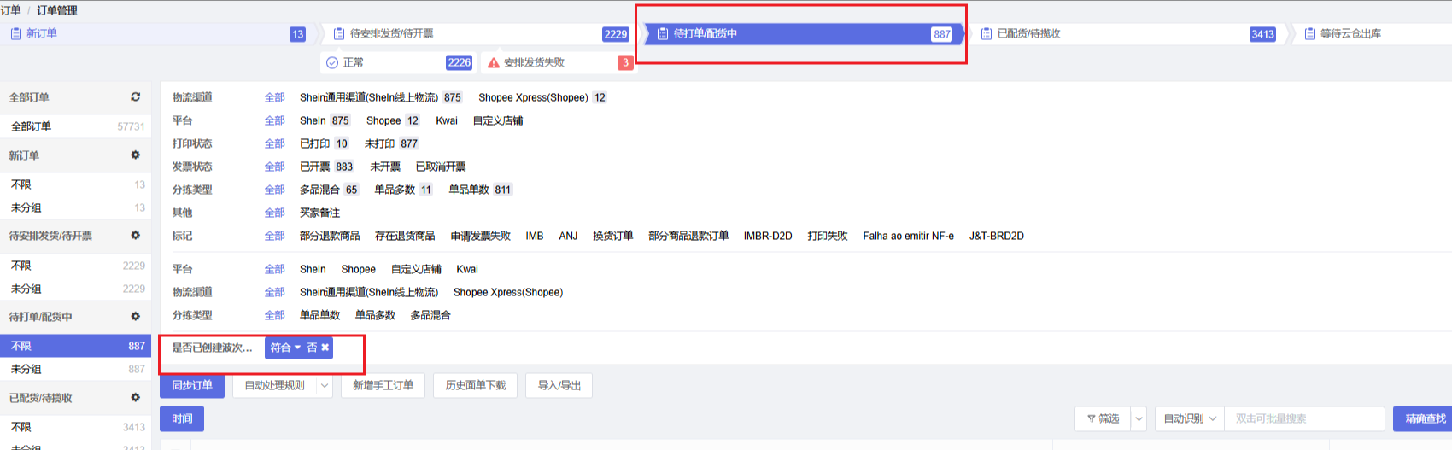
Task: Filter by 部分退款商品 mark
Action: pyautogui.click(x=330, y=236)
